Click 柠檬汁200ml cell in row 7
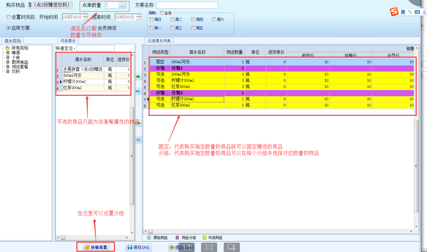Image resolution: width=427 pixels, height=252 pixels. [197, 99]
